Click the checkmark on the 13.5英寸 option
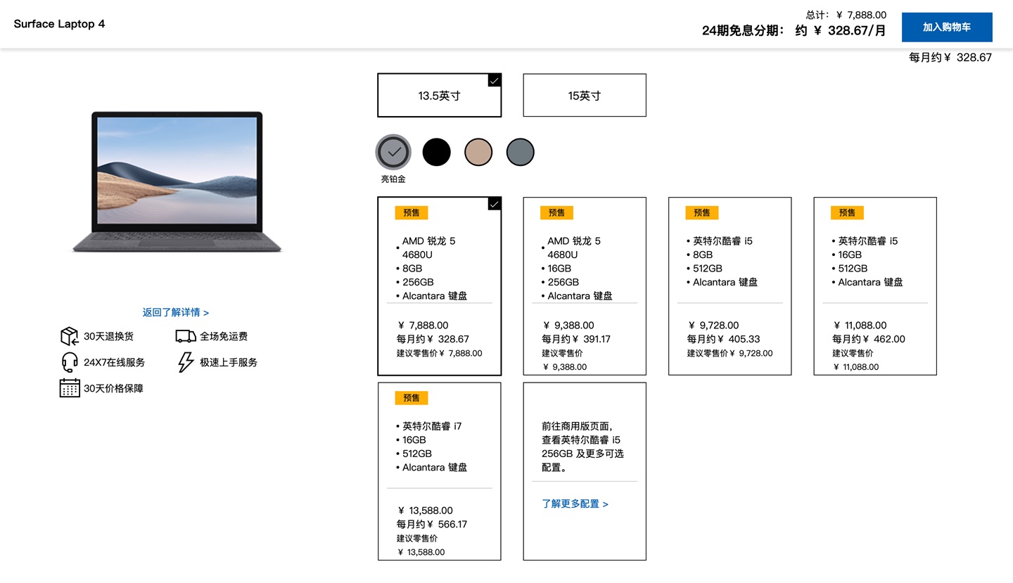The image size is (1013, 583). coord(494,81)
